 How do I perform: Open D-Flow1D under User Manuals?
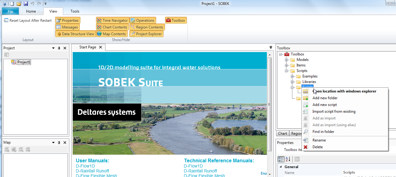(85, 166)
